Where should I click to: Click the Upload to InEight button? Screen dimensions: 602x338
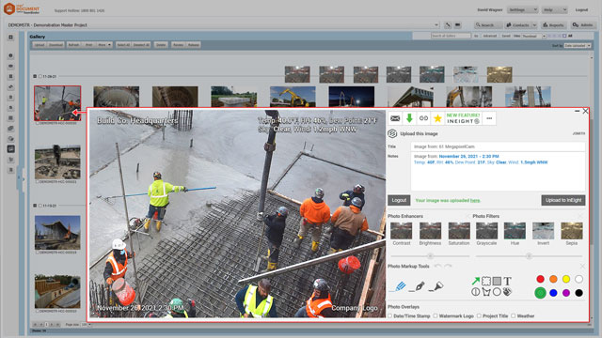point(563,200)
